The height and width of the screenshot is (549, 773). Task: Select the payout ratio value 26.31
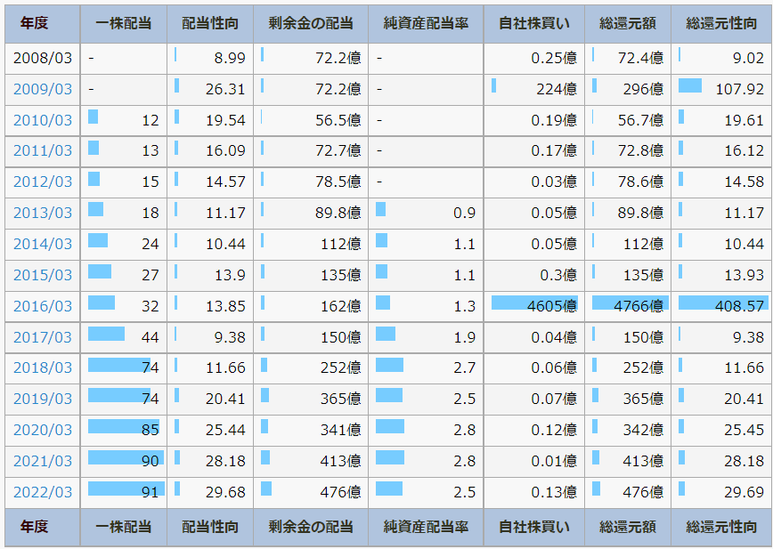tap(225, 89)
